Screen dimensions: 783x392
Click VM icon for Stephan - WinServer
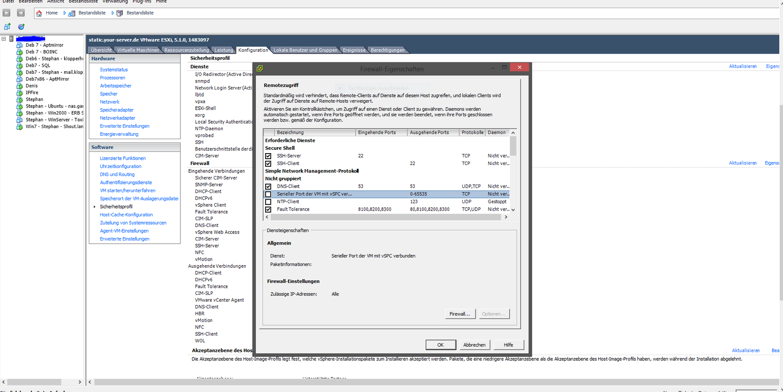19,120
